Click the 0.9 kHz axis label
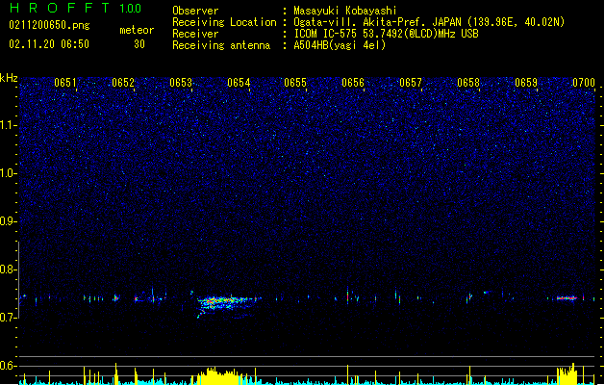 click(x=8, y=221)
